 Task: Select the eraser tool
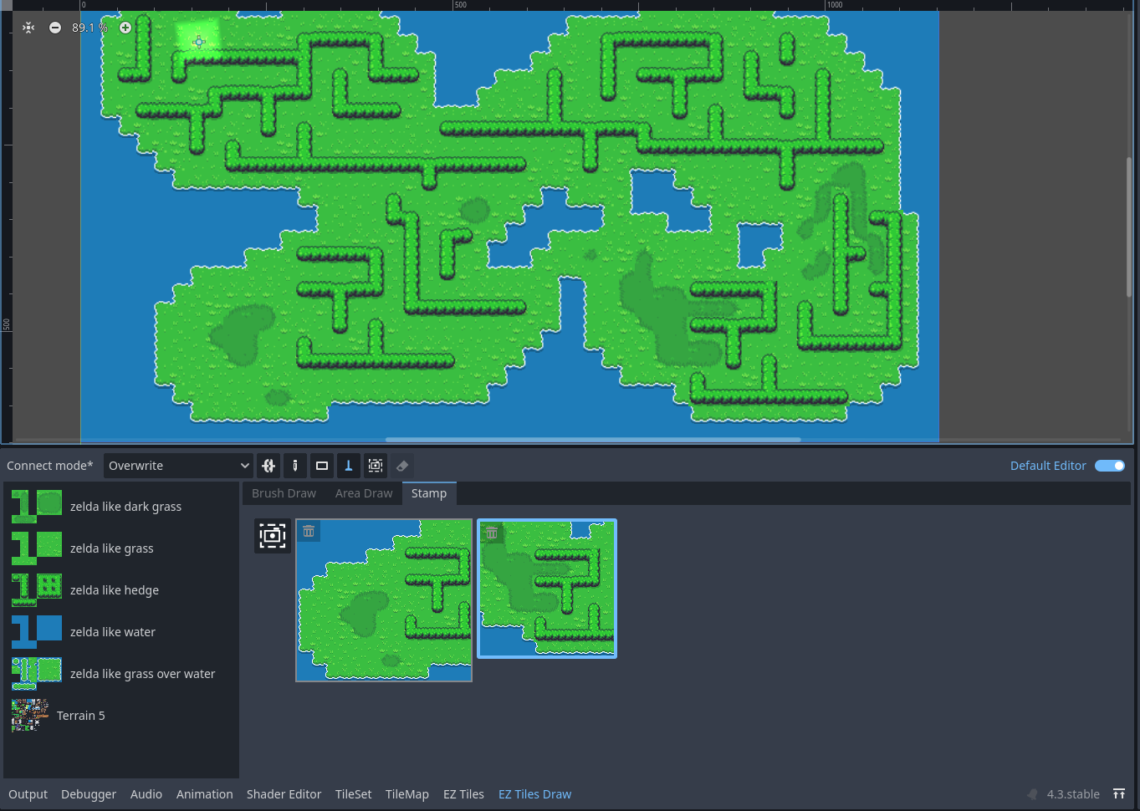point(402,466)
